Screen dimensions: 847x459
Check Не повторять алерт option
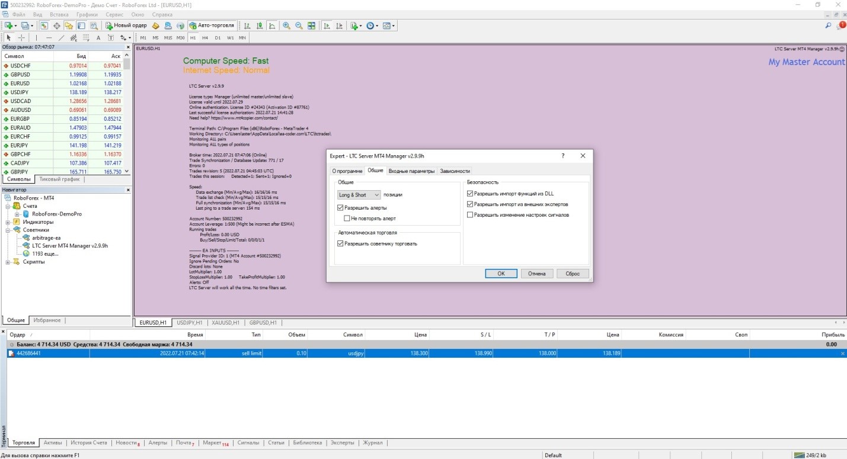coord(347,218)
